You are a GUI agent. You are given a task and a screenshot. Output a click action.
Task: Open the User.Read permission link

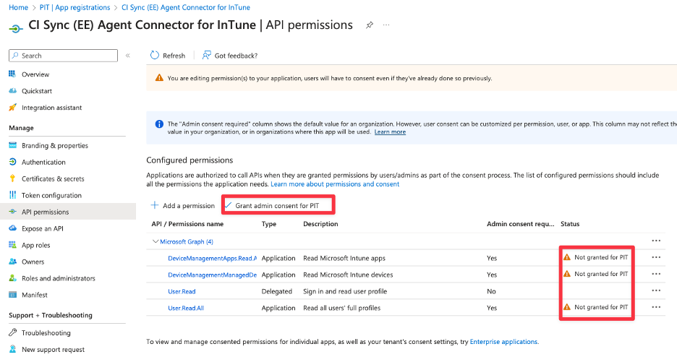[x=182, y=291]
